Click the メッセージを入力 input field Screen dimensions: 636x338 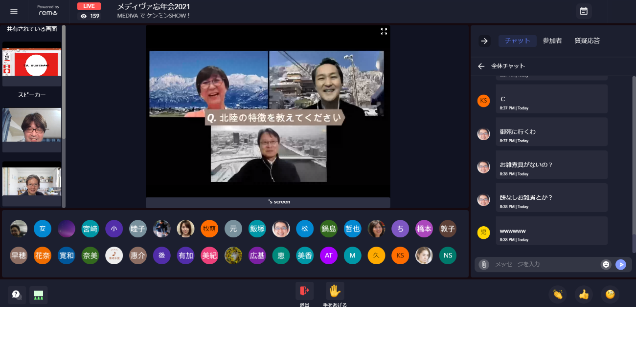point(545,264)
